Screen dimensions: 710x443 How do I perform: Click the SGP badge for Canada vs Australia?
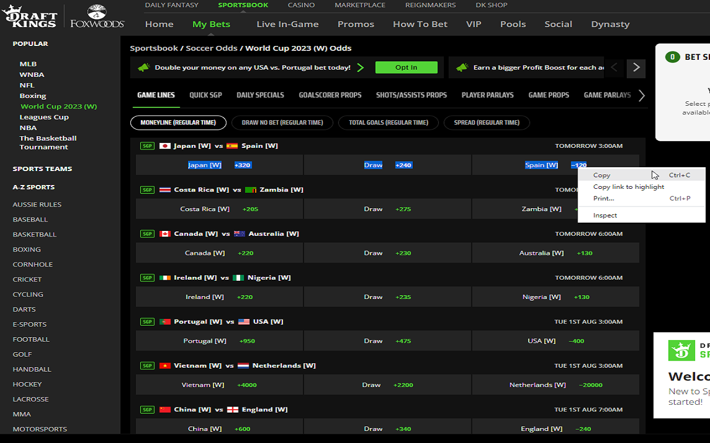click(147, 234)
